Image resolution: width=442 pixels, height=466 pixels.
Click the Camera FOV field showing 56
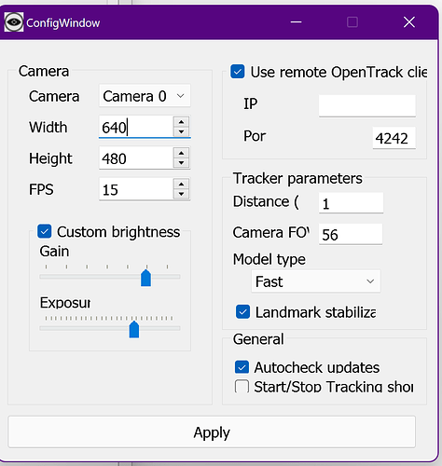coord(351,234)
